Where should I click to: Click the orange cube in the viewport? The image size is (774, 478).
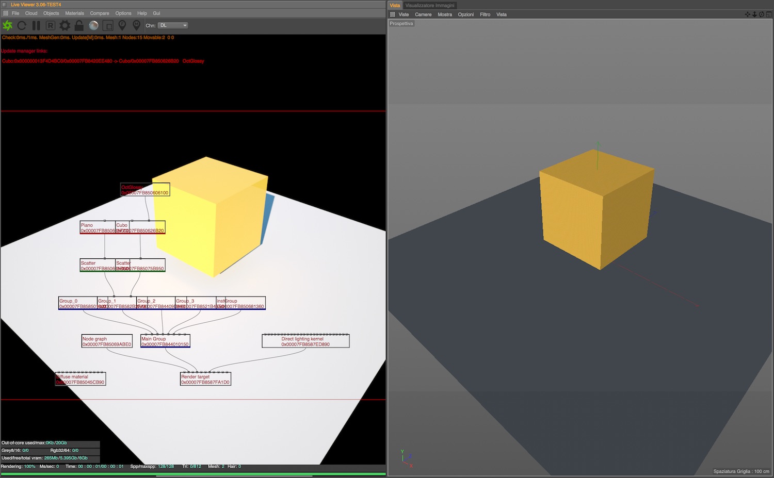click(596, 209)
